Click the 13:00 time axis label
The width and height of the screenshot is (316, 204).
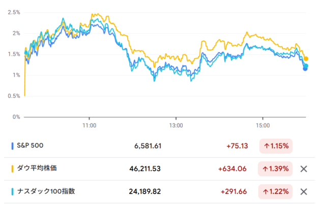point(176,124)
